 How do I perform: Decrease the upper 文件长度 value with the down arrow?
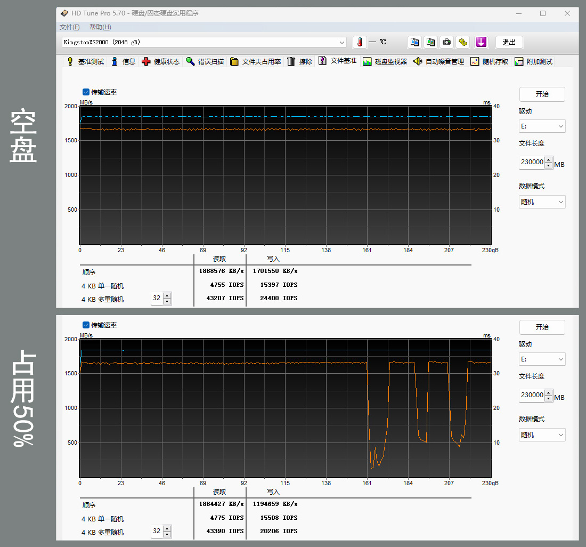pyautogui.click(x=548, y=166)
